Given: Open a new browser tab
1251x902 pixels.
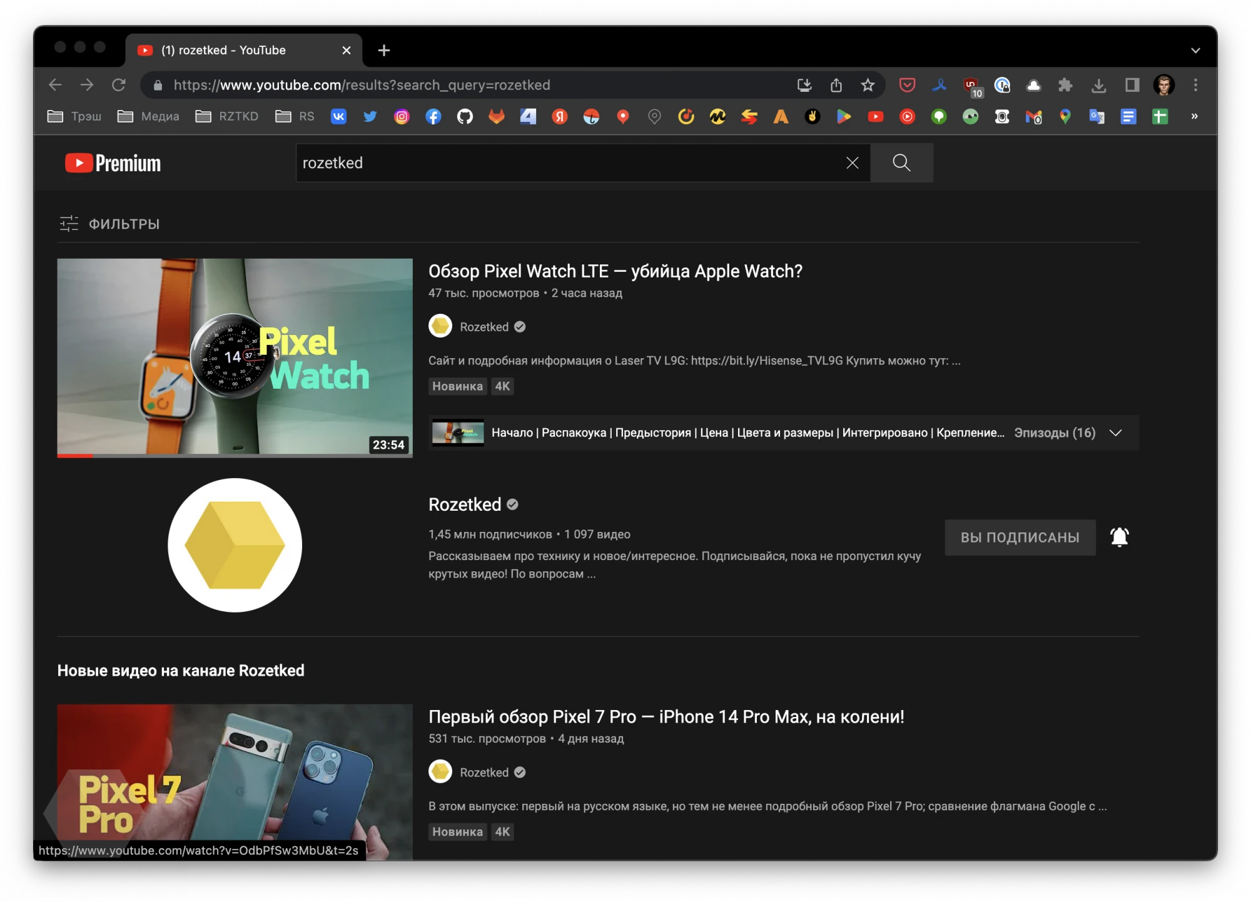Looking at the screenshot, I should 384,51.
